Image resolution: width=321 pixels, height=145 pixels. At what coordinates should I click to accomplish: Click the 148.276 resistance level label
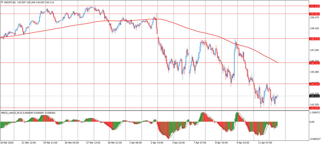click(314, 39)
